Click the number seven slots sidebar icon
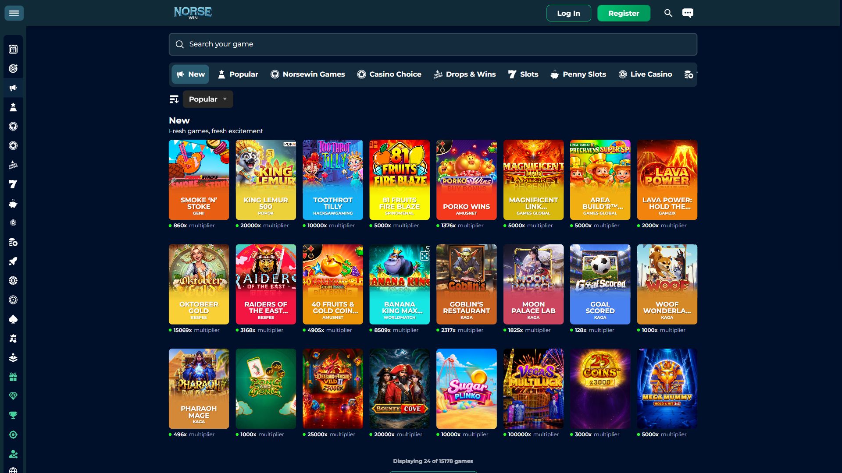 (x=13, y=184)
